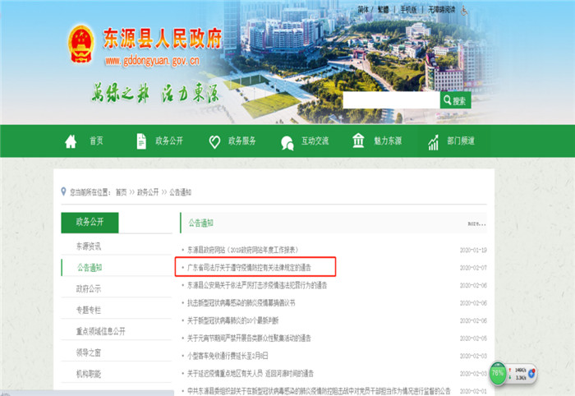Viewport: 575px width, 396px height.
Task: Click the 2020-01-19 date text
Action: click(x=473, y=250)
